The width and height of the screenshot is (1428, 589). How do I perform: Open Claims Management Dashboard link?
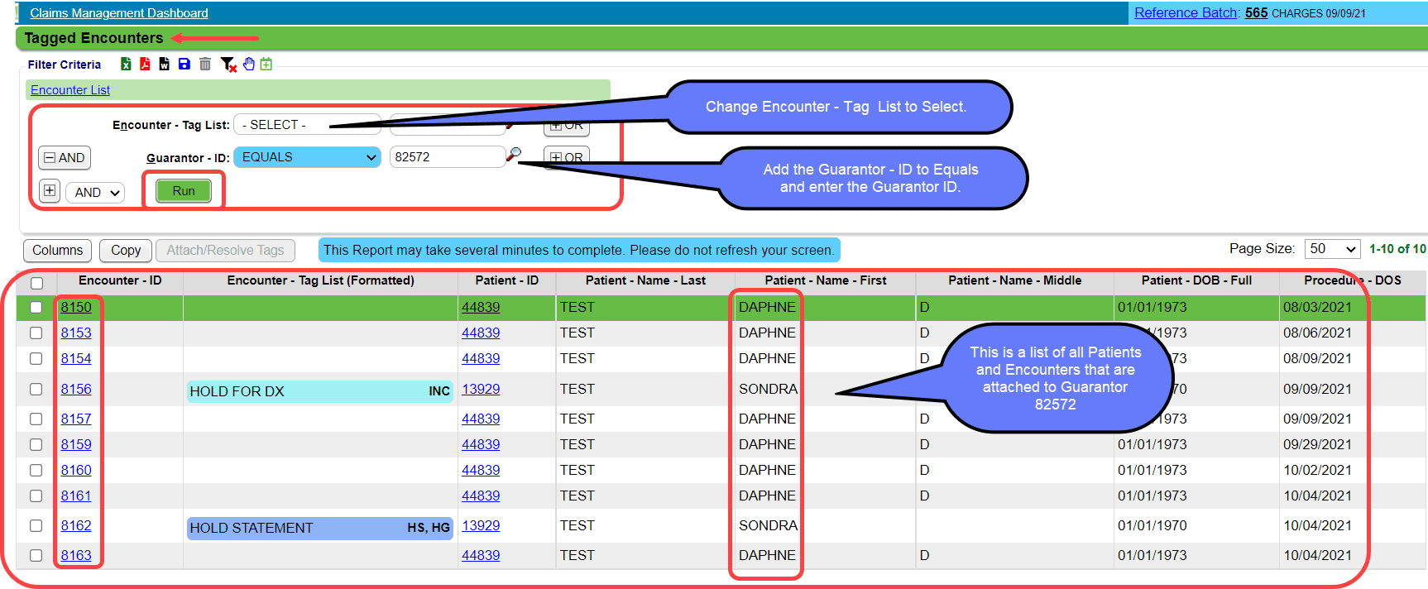119,13
